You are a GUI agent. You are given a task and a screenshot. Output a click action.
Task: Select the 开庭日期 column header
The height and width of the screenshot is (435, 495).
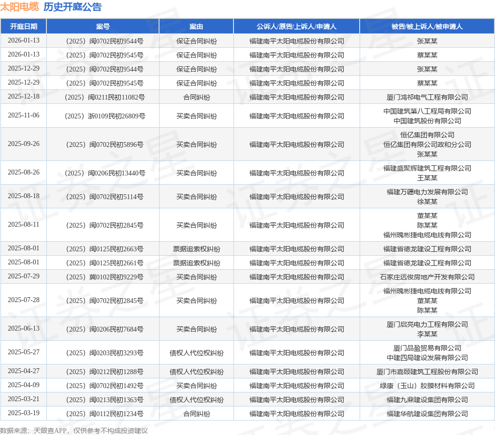(x=24, y=27)
